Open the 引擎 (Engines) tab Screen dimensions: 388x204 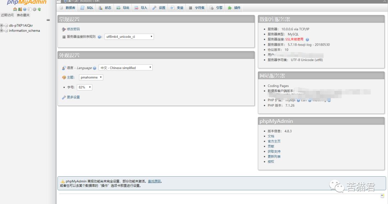[x=216, y=8]
